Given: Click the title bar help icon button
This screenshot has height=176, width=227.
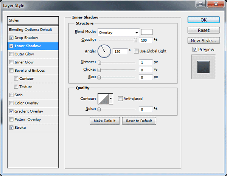Looking at the screenshot, I should 201,4.
